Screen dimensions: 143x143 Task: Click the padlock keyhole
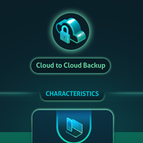[x=64, y=37]
